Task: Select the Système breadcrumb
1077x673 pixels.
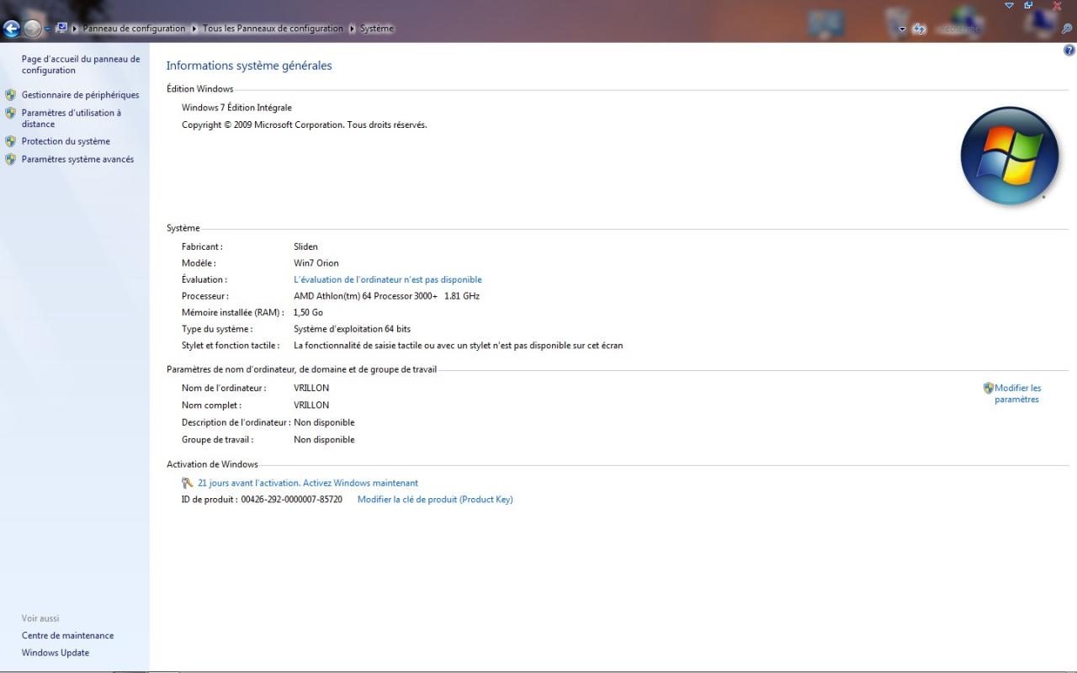Action: 377,29
